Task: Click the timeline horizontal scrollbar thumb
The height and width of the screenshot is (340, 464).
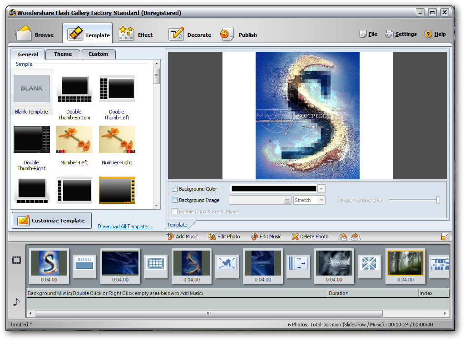Action: pos(209,313)
